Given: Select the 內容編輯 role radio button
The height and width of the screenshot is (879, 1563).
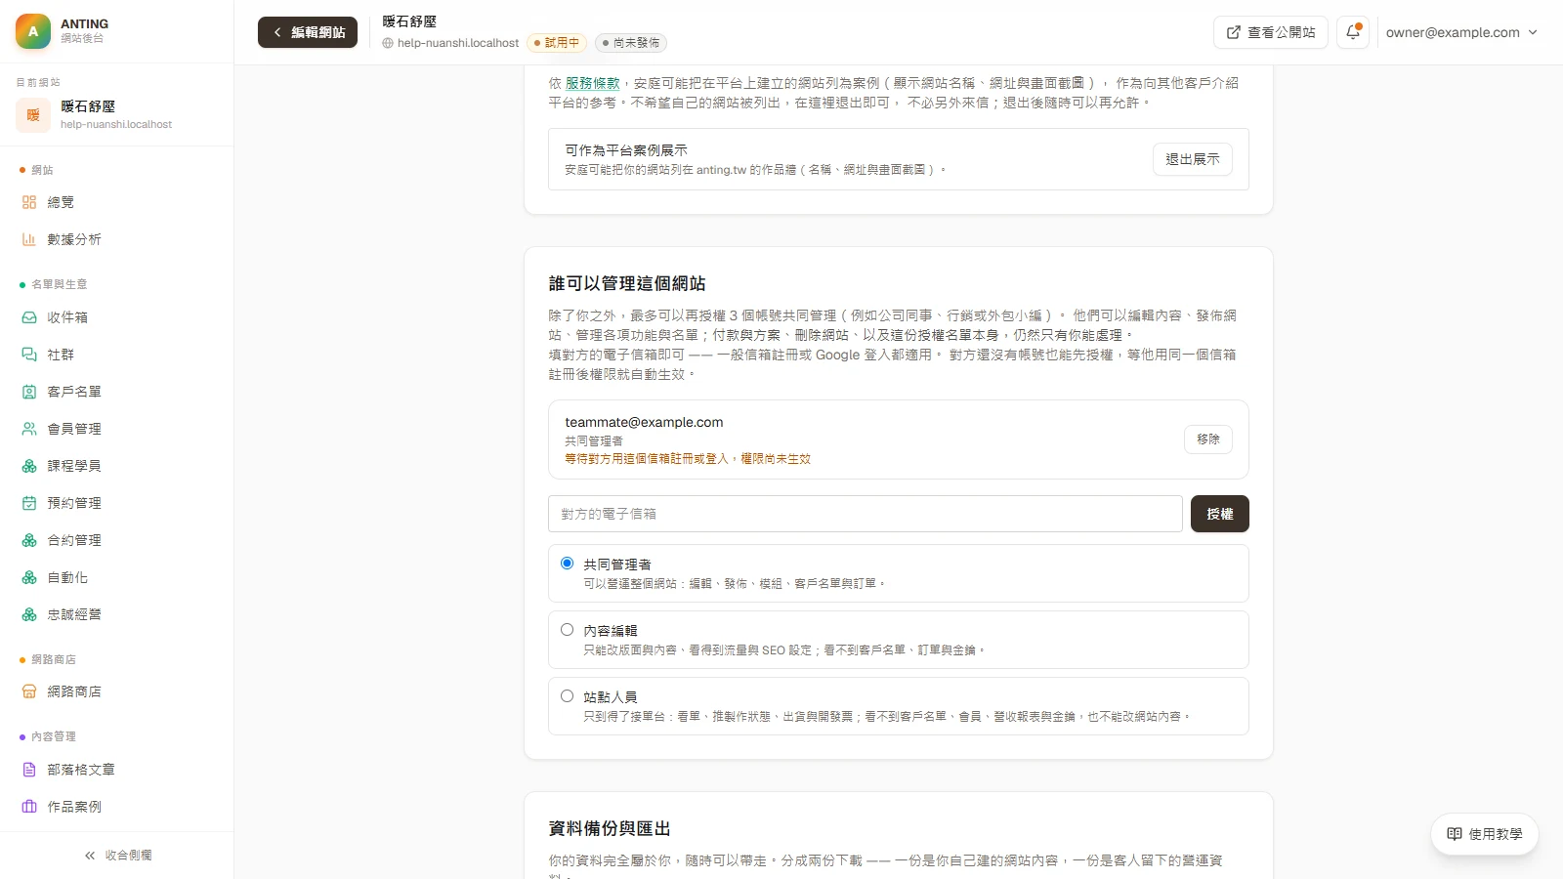Looking at the screenshot, I should 567,630.
